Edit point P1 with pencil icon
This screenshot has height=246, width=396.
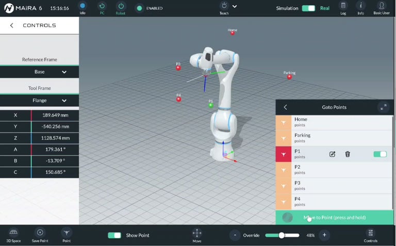(x=333, y=154)
